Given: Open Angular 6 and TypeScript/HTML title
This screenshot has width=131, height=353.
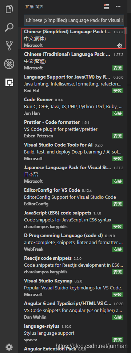Looking at the screenshot, I should point(68,303).
